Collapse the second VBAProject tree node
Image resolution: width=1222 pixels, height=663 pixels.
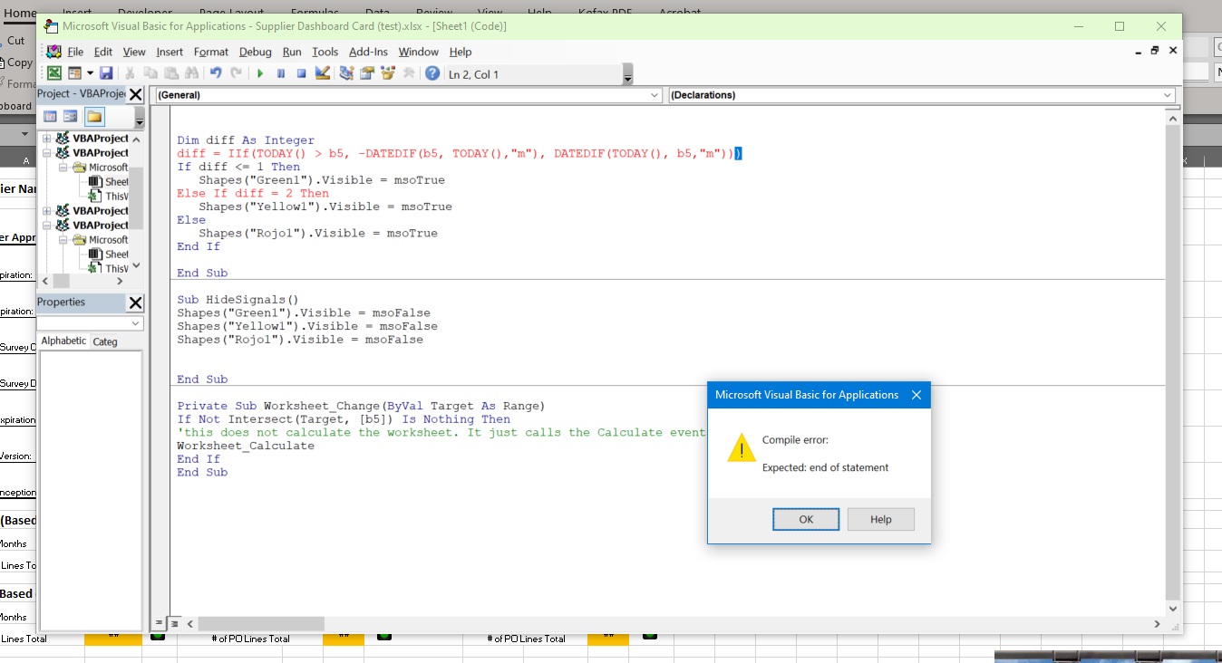point(47,153)
